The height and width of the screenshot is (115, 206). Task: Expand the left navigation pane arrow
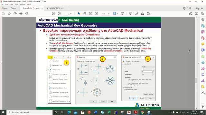(1, 63)
